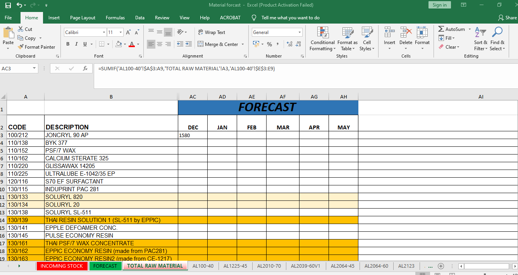
Task: Toggle underline formatting
Action: point(85,44)
